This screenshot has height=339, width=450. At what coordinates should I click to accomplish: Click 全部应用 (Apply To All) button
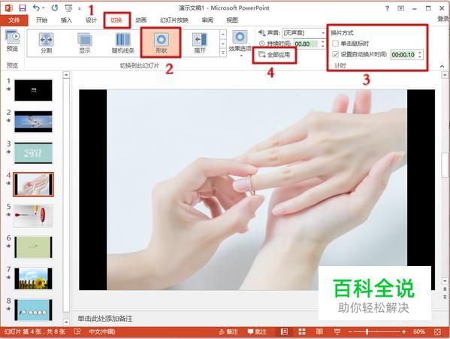coord(274,55)
